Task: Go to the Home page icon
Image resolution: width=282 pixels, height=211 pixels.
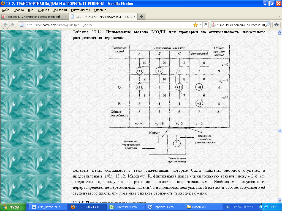Action: click(276, 25)
